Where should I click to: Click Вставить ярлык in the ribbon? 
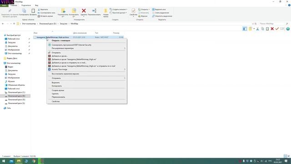click(x=45, y=16)
